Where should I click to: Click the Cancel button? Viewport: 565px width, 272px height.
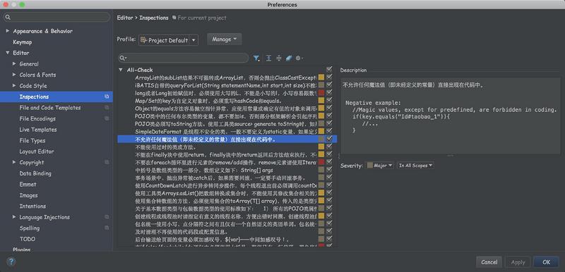point(489,262)
